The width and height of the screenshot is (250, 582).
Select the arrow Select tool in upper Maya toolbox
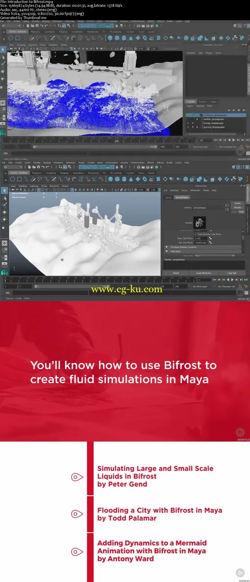pyautogui.click(x=3, y=49)
